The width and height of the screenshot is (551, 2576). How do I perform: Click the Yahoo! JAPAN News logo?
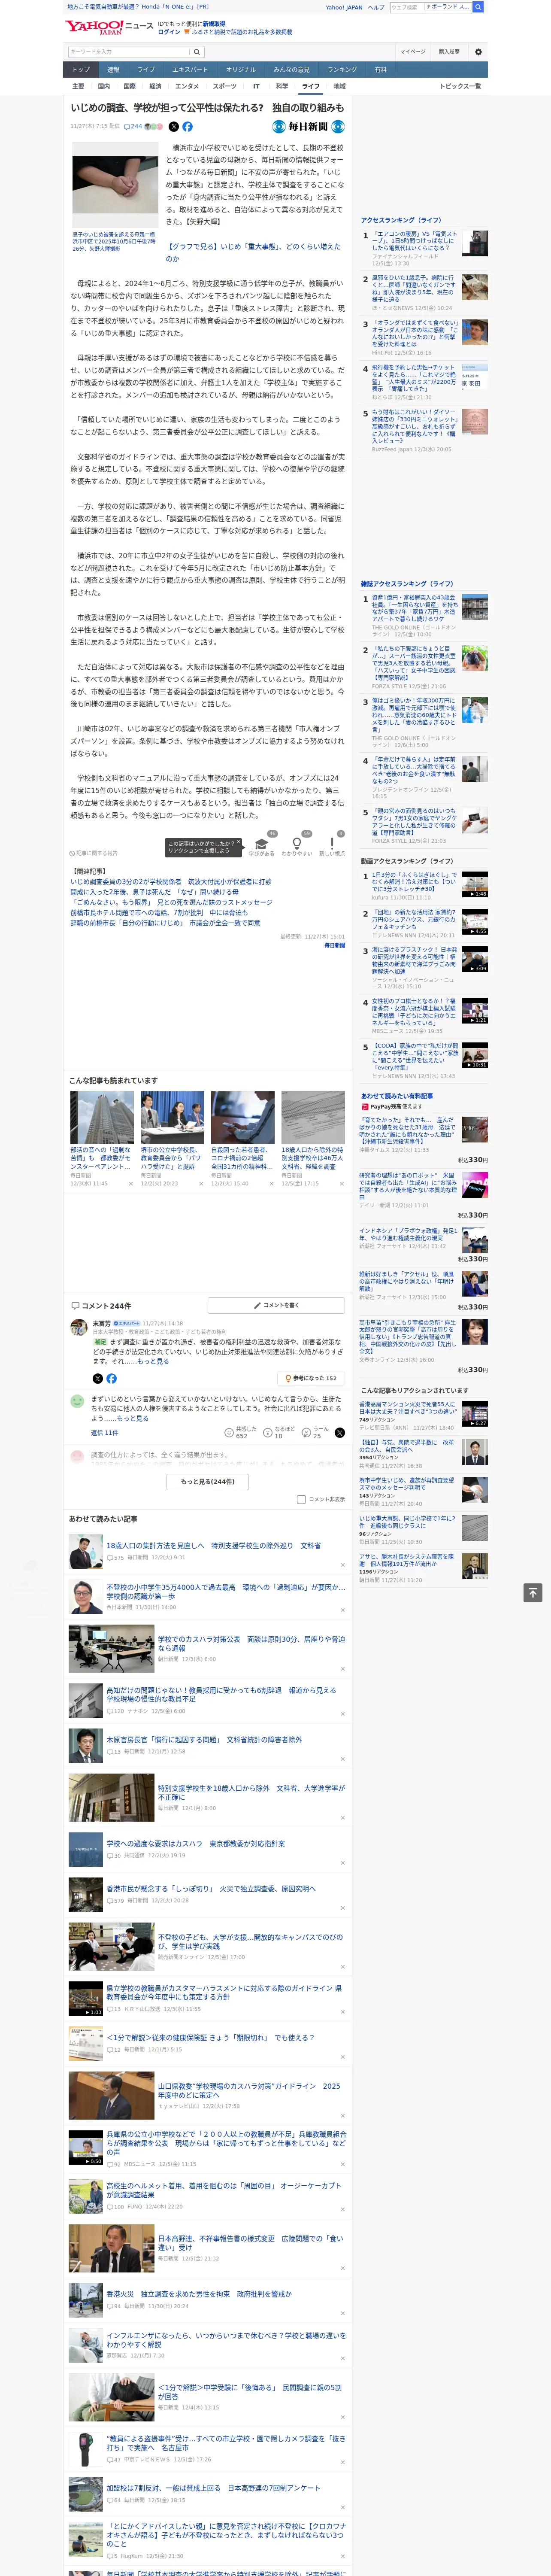(110, 27)
